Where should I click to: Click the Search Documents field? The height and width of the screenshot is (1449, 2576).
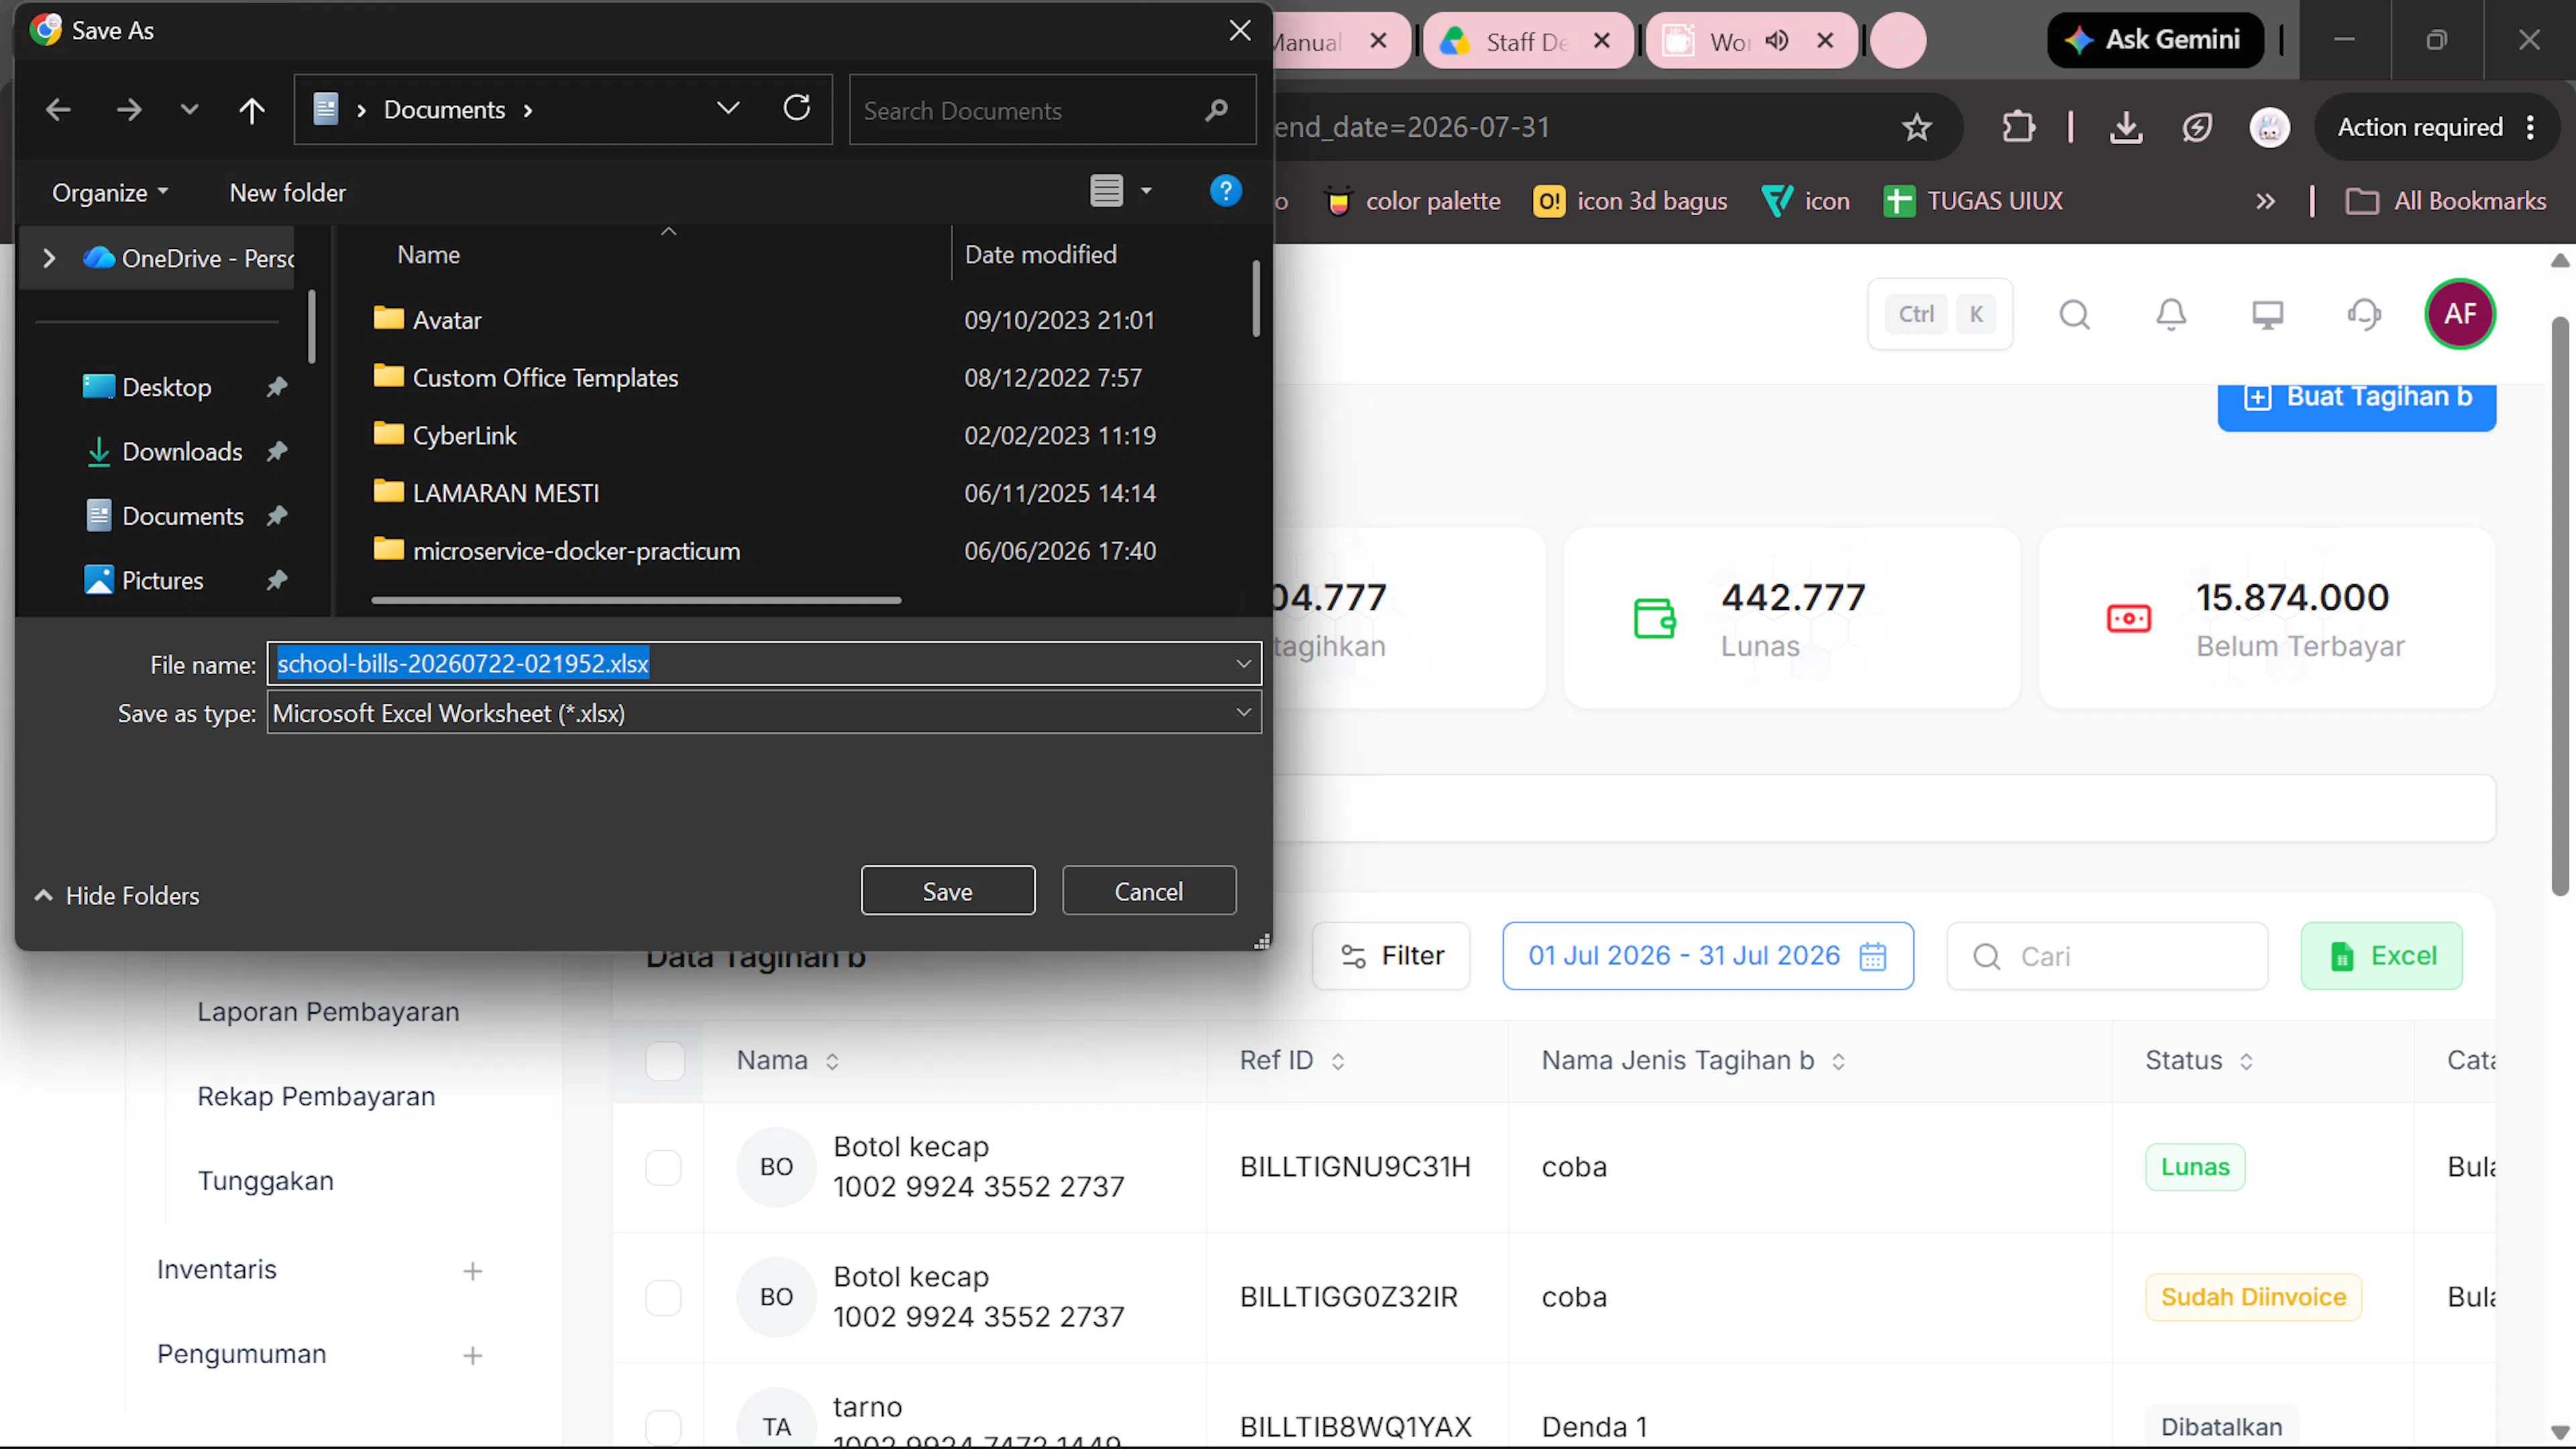(1052, 110)
